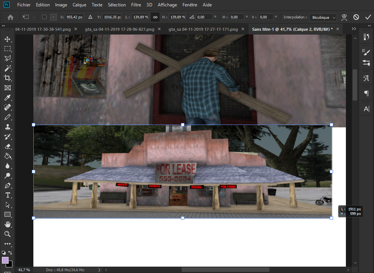Open the status bar info chevron menu
Viewport: 374px width, 273px height.
(99, 270)
